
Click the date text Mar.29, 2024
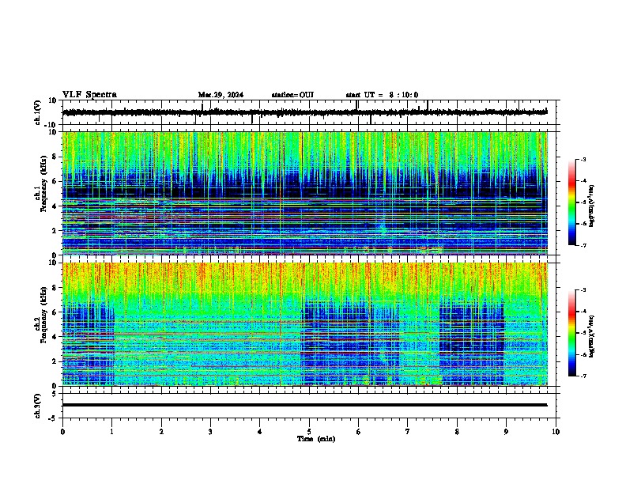[x=221, y=95]
